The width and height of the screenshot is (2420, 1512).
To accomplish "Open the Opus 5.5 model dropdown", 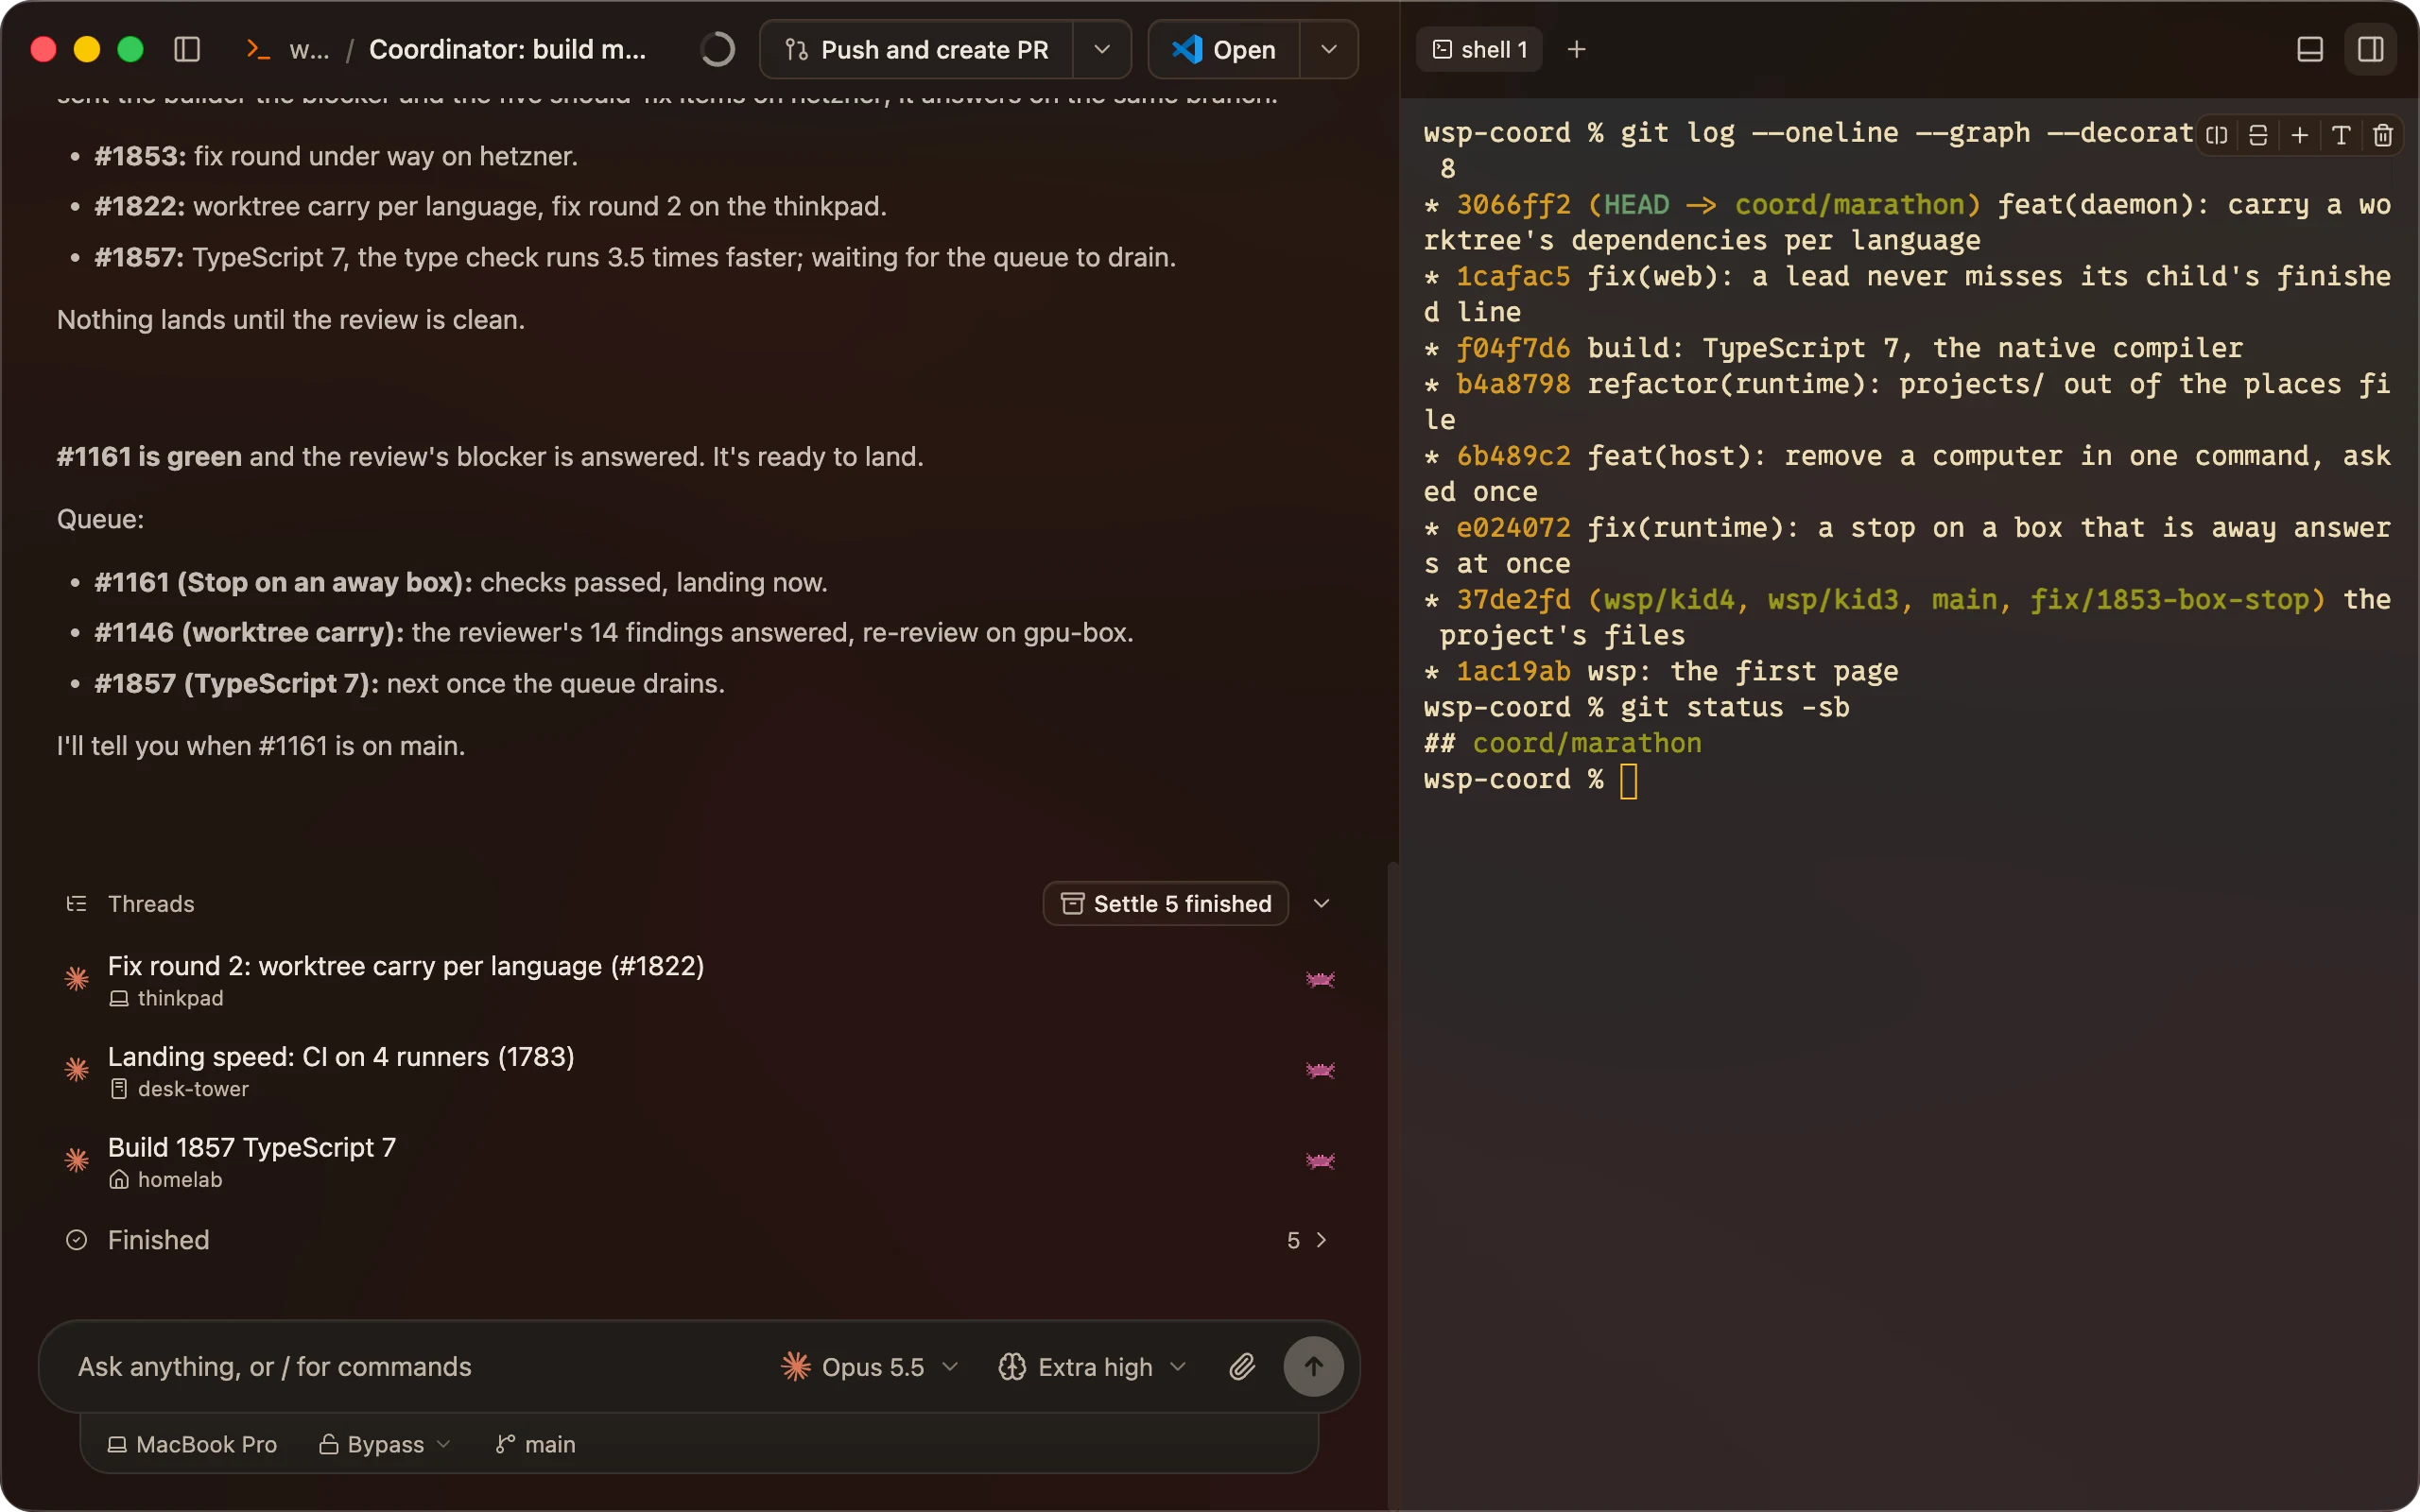I will 870,1367.
